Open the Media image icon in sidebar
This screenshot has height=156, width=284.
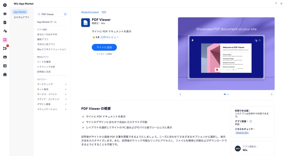(5, 57)
